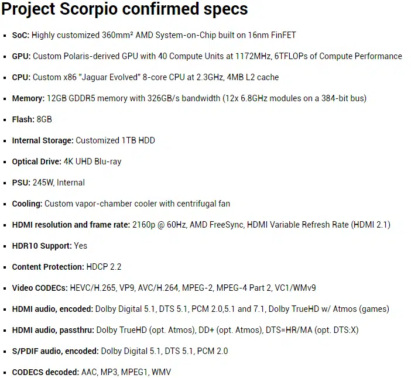This screenshot has width=411, height=378.
Task: Click the HDMI audio, encoded label
Action: pos(53,309)
